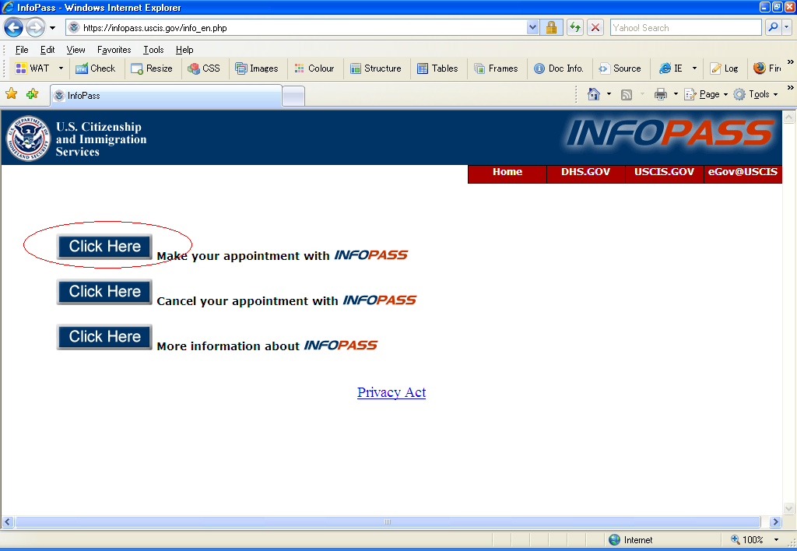
Task: Print the page with the printer icon
Action: click(661, 94)
